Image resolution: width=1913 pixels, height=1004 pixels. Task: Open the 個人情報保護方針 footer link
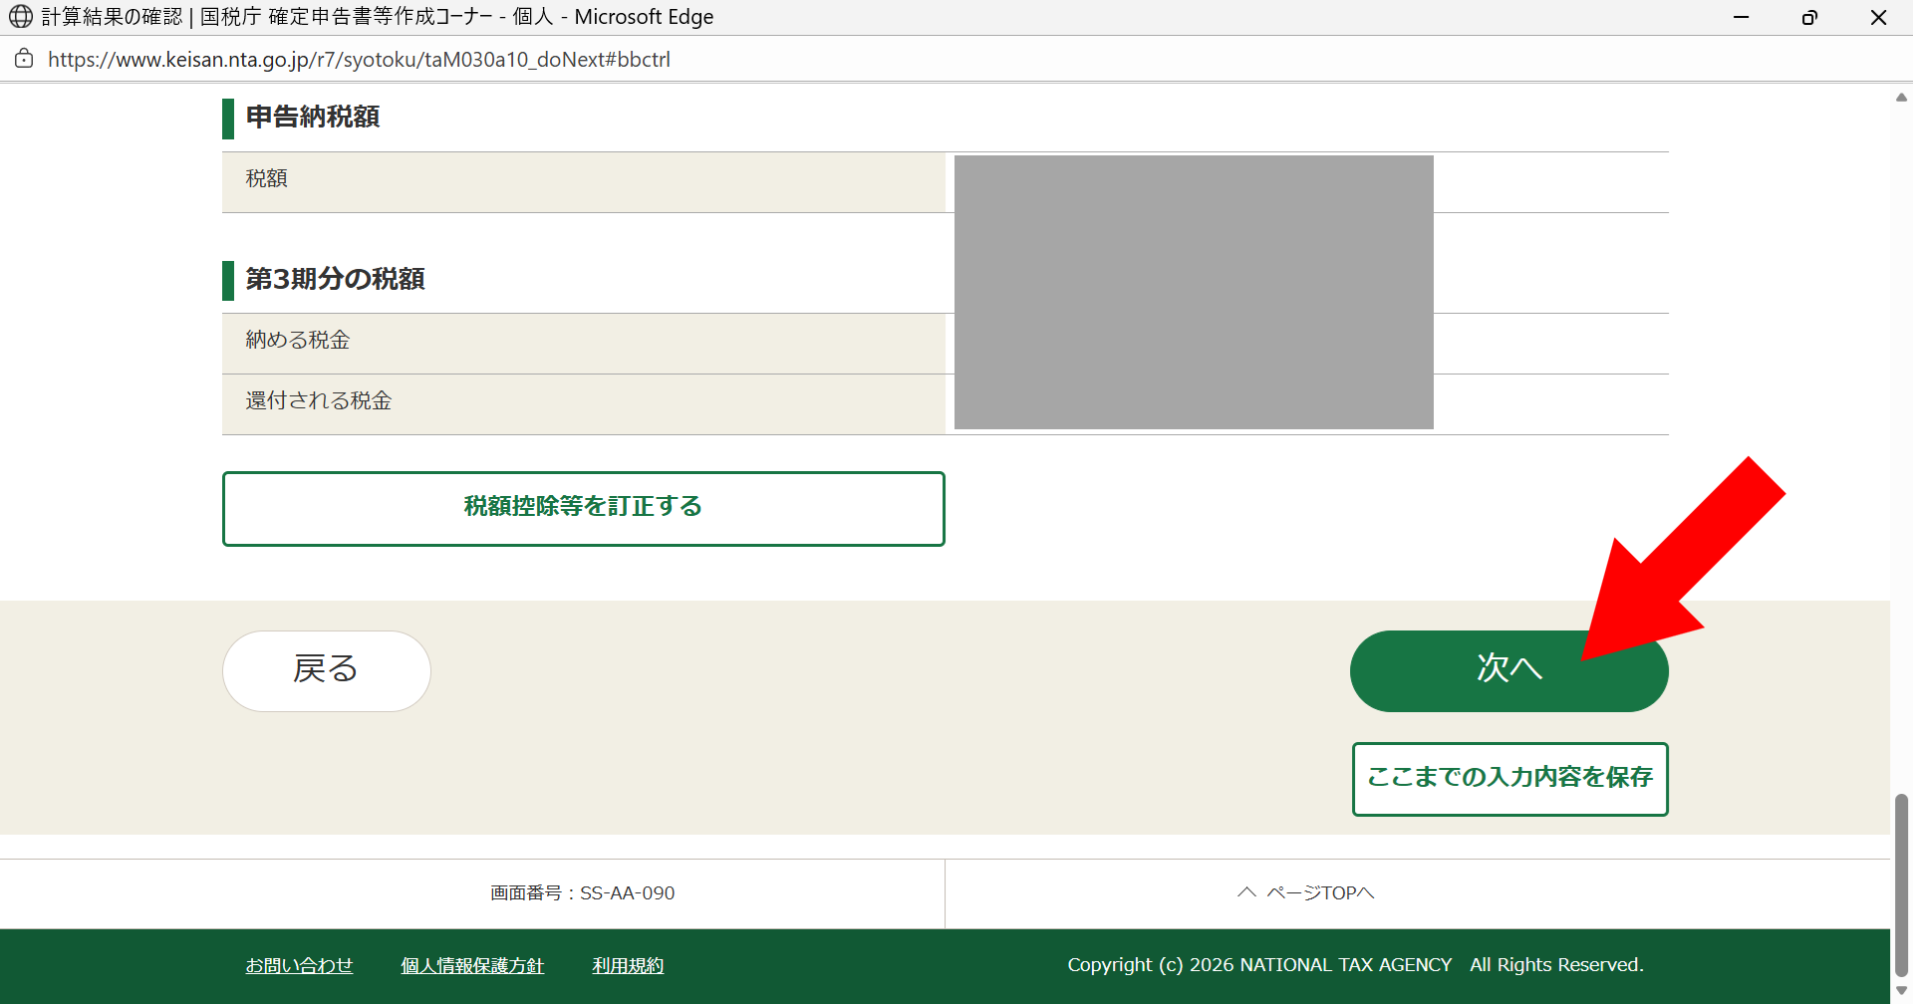pos(472,965)
